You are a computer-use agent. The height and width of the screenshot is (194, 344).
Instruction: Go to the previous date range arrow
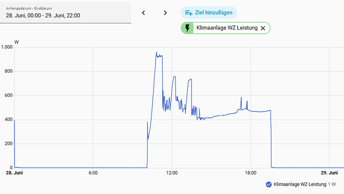[x=143, y=13]
